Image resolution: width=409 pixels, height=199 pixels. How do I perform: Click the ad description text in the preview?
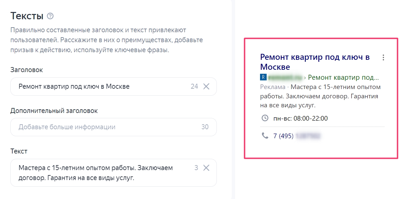319,96
